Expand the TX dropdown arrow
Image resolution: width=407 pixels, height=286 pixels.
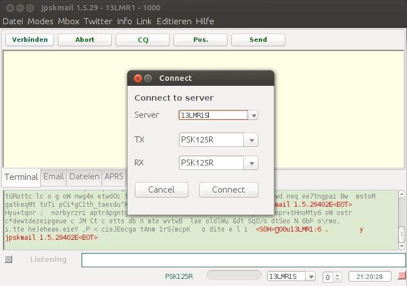(x=251, y=140)
